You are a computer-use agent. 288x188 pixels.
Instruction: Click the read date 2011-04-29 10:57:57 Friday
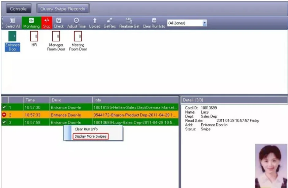pos(238,121)
